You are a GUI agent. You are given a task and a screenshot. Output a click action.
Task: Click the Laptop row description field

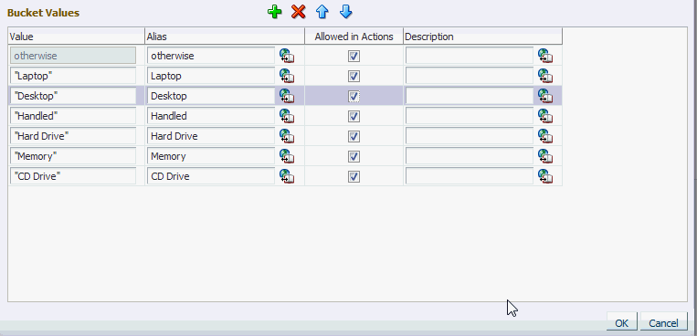pos(470,76)
